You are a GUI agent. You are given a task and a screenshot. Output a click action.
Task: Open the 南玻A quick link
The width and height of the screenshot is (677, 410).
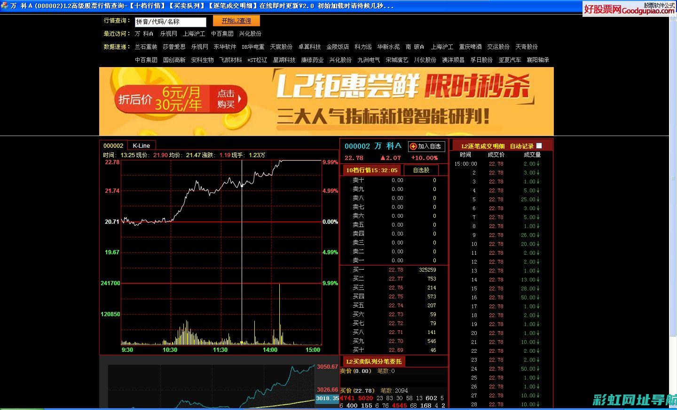[x=415, y=47]
